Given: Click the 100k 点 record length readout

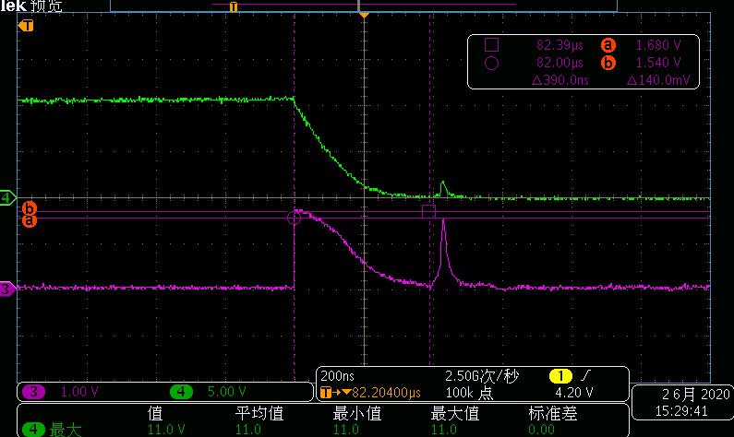Looking at the screenshot, I should coord(469,393).
